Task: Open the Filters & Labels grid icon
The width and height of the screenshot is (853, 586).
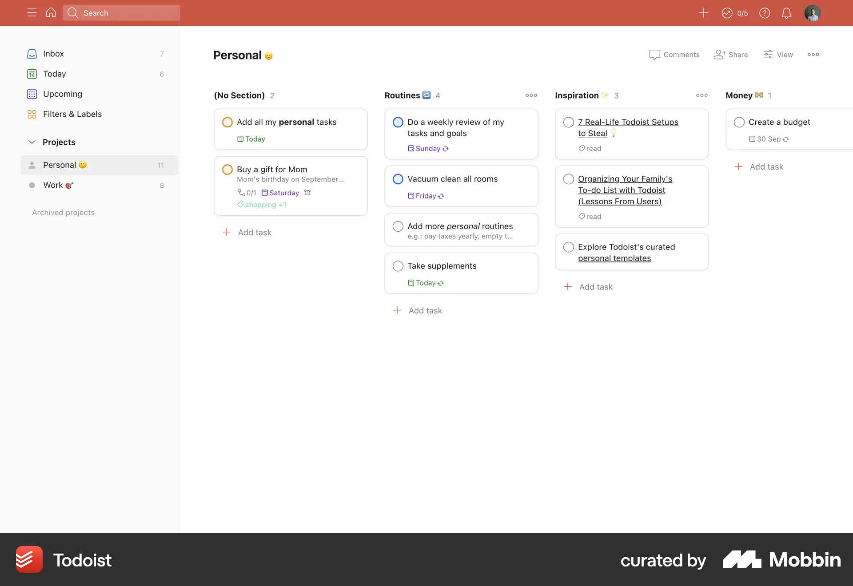Action: pyautogui.click(x=32, y=114)
